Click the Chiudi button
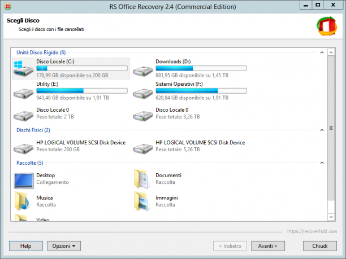The width and height of the screenshot is (346, 259). [320, 246]
